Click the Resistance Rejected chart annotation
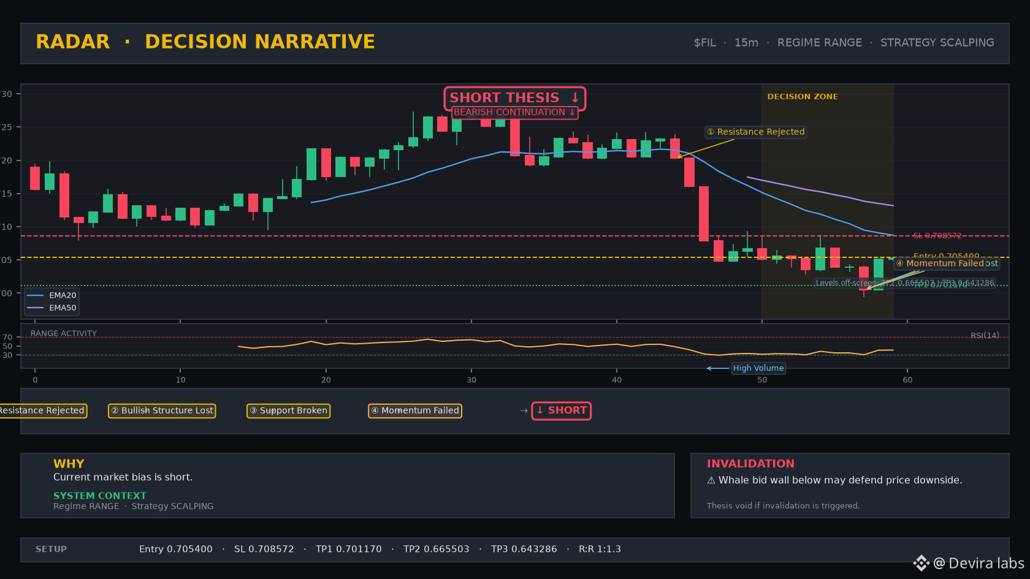 click(755, 132)
